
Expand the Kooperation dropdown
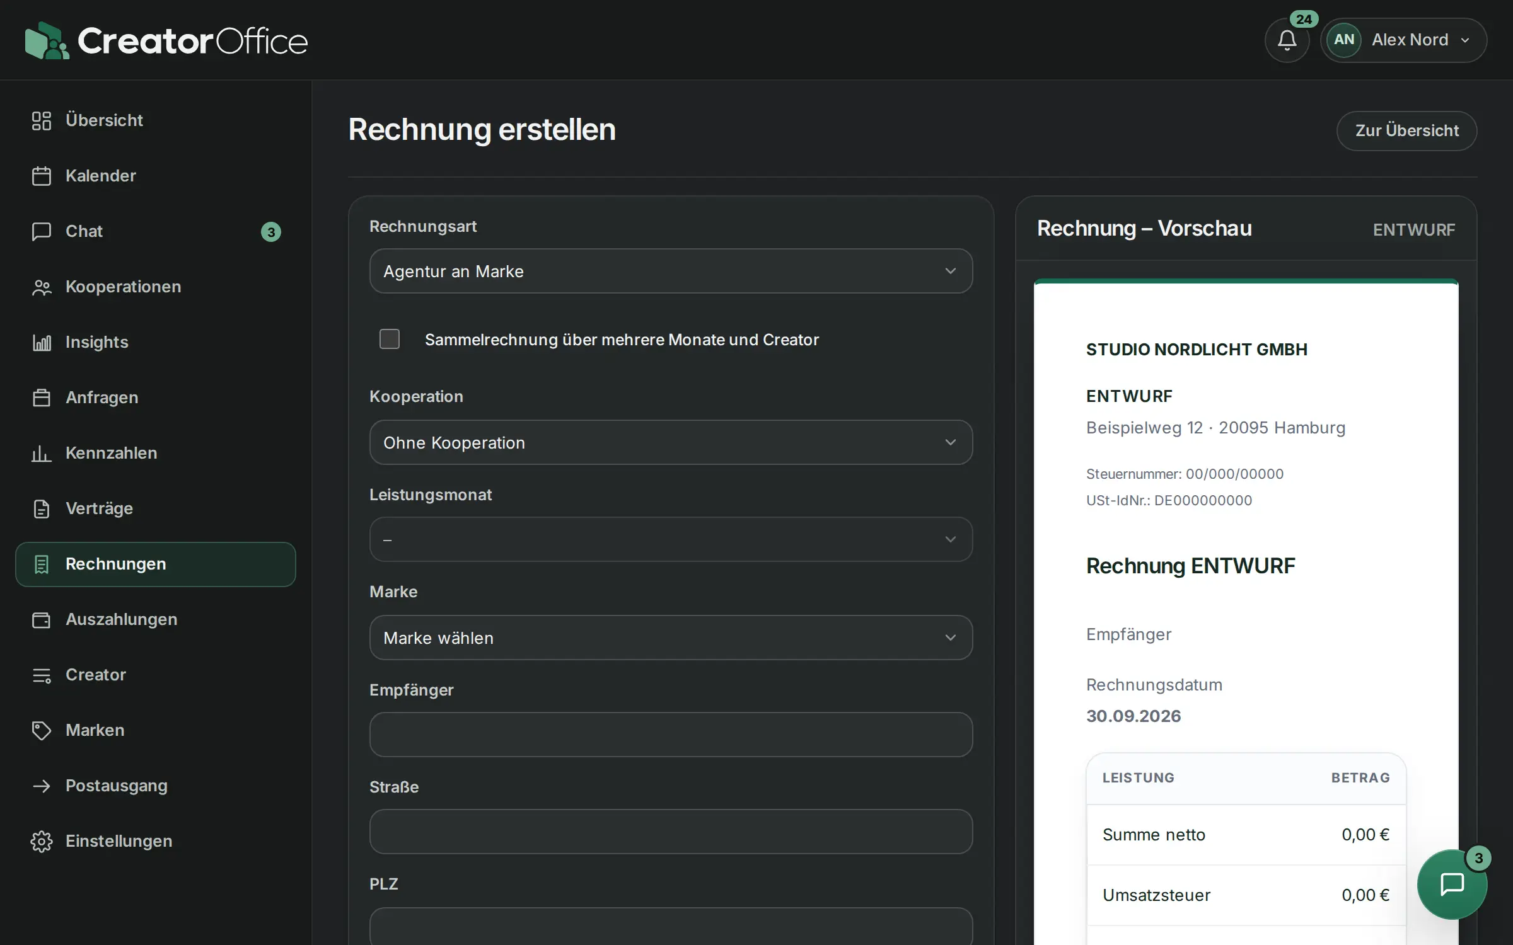click(x=671, y=442)
